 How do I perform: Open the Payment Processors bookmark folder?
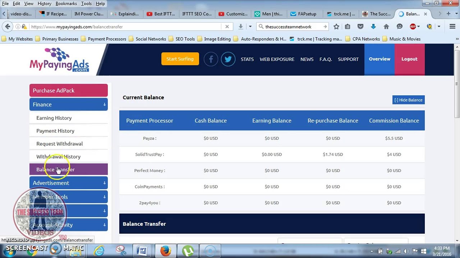click(x=103, y=39)
